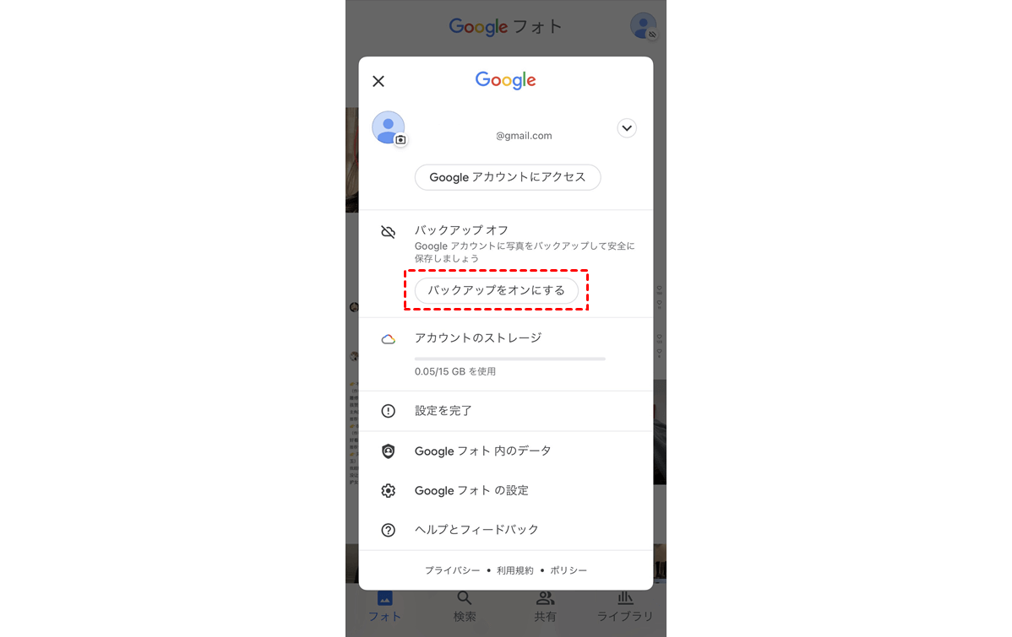Screen dimensions: 1012x637
Task: Open the ポリシー link
Action: [569, 570]
